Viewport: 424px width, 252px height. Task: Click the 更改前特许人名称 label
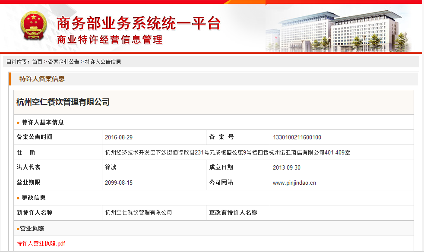pyautogui.click(x=233, y=213)
